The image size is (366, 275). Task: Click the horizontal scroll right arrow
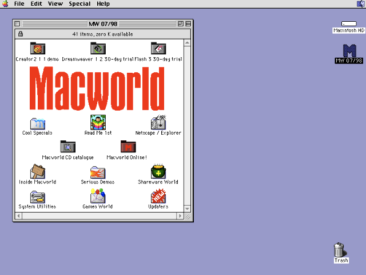click(180, 216)
